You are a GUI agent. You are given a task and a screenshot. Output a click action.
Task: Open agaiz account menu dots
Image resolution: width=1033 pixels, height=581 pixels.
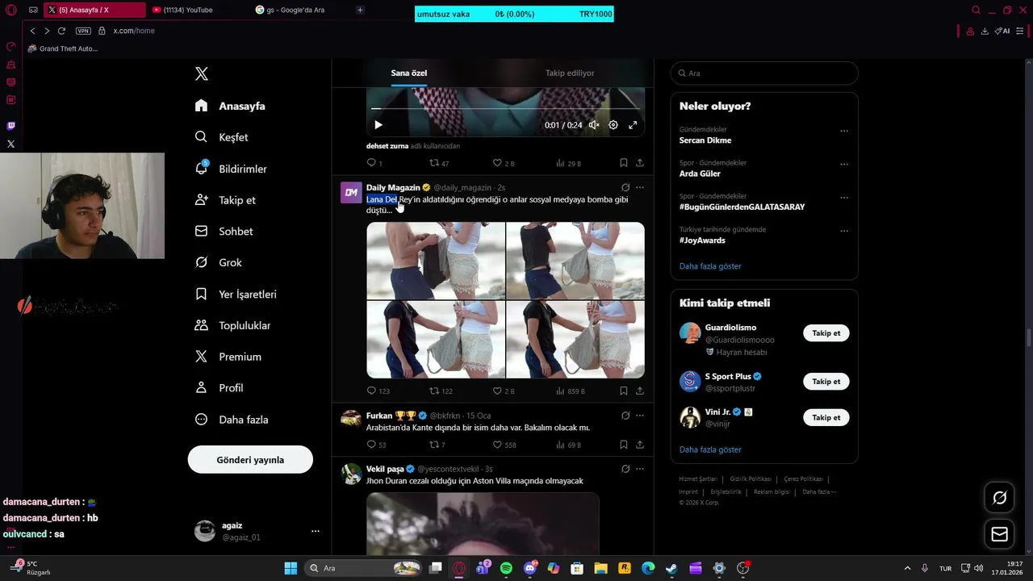pos(315,531)
